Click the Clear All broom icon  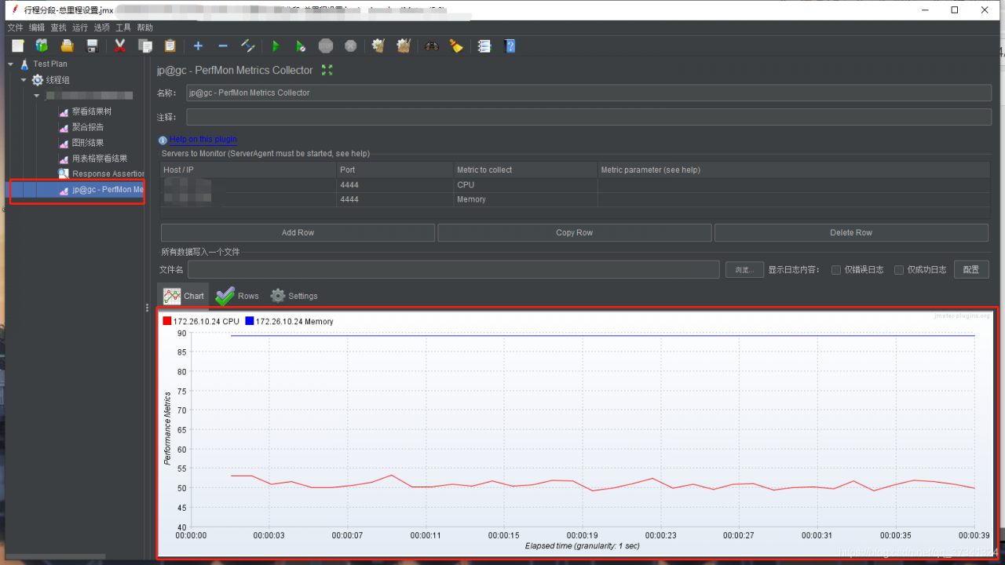[404, 46]
